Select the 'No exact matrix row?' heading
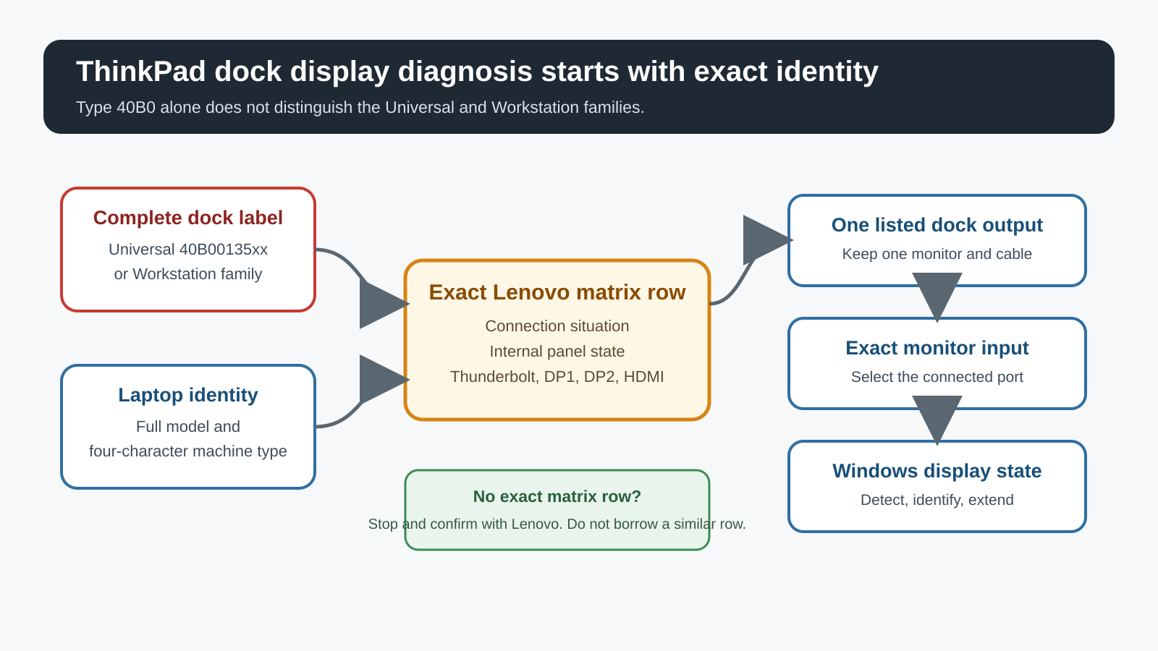1158x651 pixels. 557,496
